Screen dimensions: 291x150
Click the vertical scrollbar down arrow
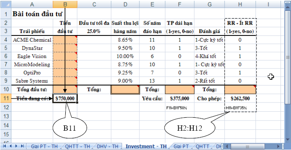[x=288, y=139]
